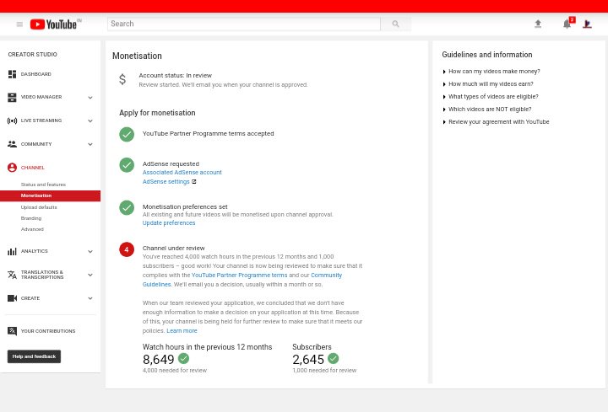
Task: Click the external link icon beside AdSense settings
Action: click(194, 181)
